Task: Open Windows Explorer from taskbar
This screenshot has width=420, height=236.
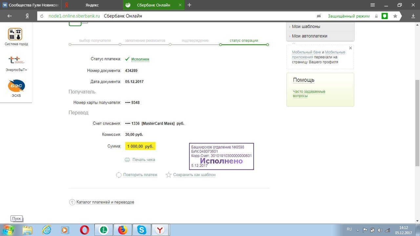Action: 28,230
